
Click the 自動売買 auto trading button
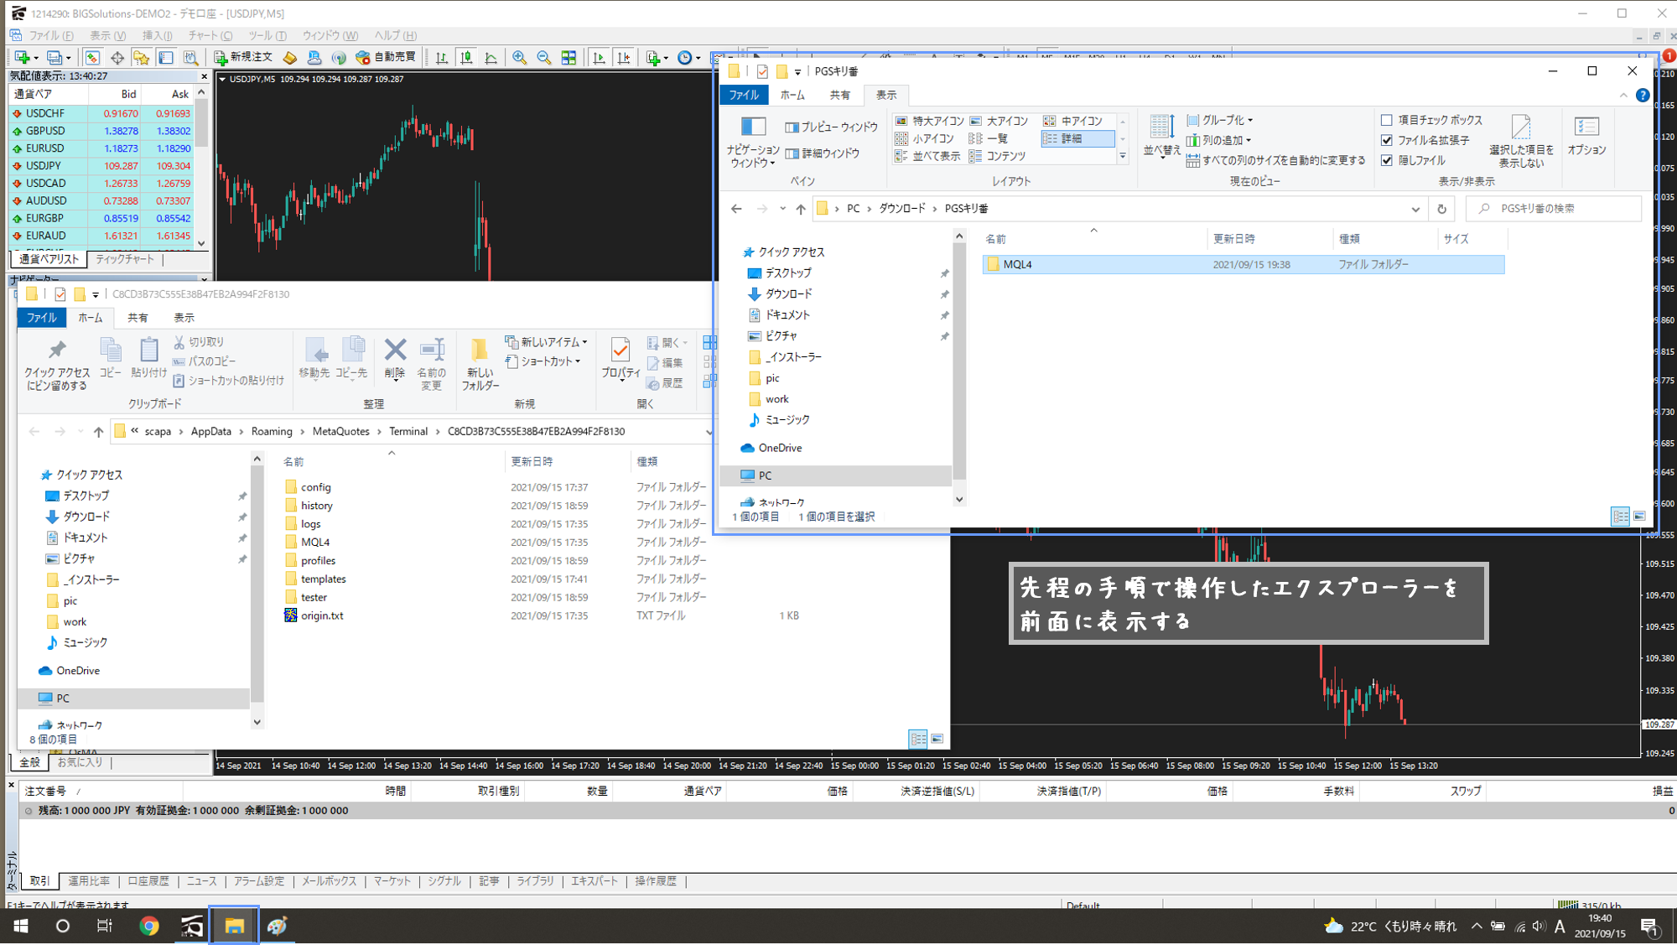tap(386, 57)
